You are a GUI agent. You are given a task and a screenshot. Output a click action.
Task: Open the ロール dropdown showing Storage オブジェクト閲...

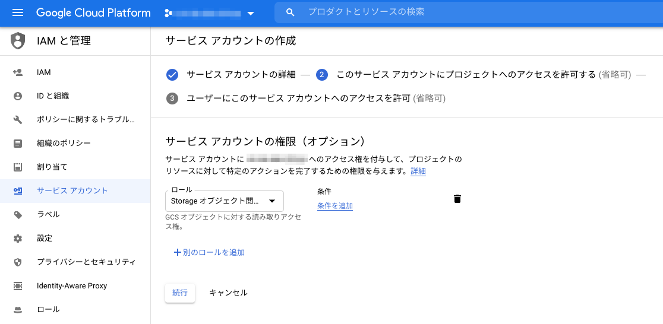[x=224, y=201]
